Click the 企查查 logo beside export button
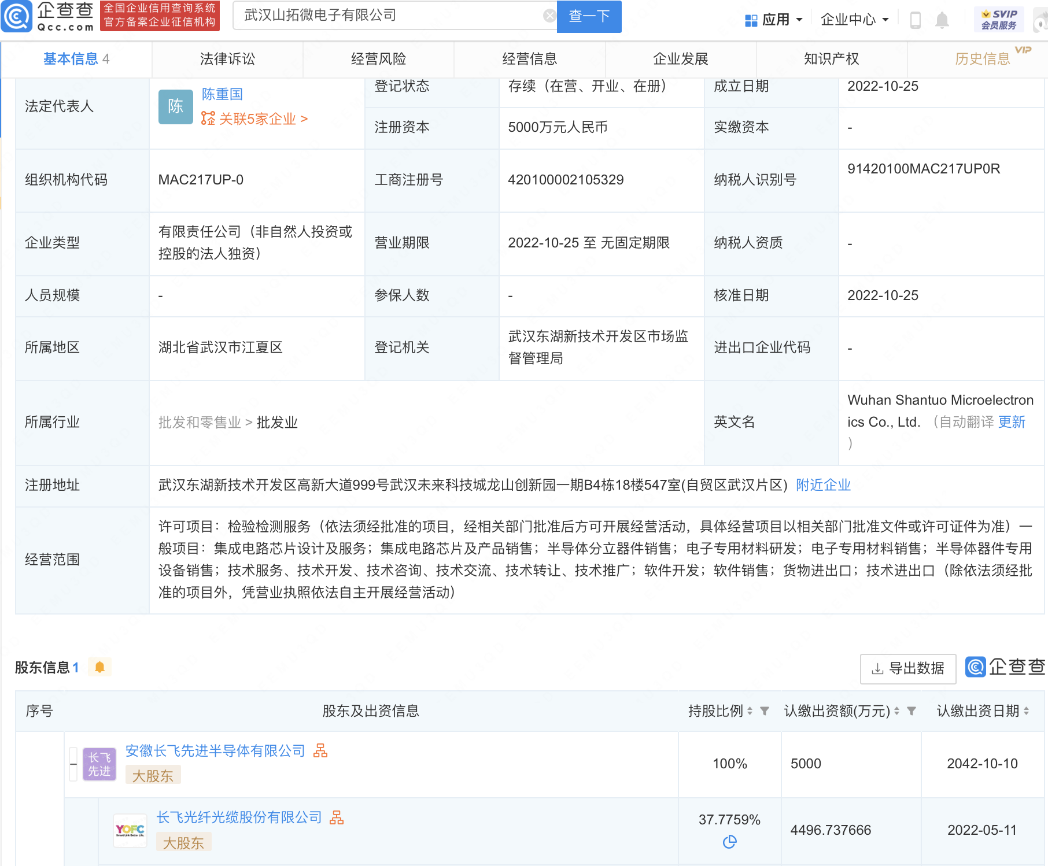 tap(1006, 667)
